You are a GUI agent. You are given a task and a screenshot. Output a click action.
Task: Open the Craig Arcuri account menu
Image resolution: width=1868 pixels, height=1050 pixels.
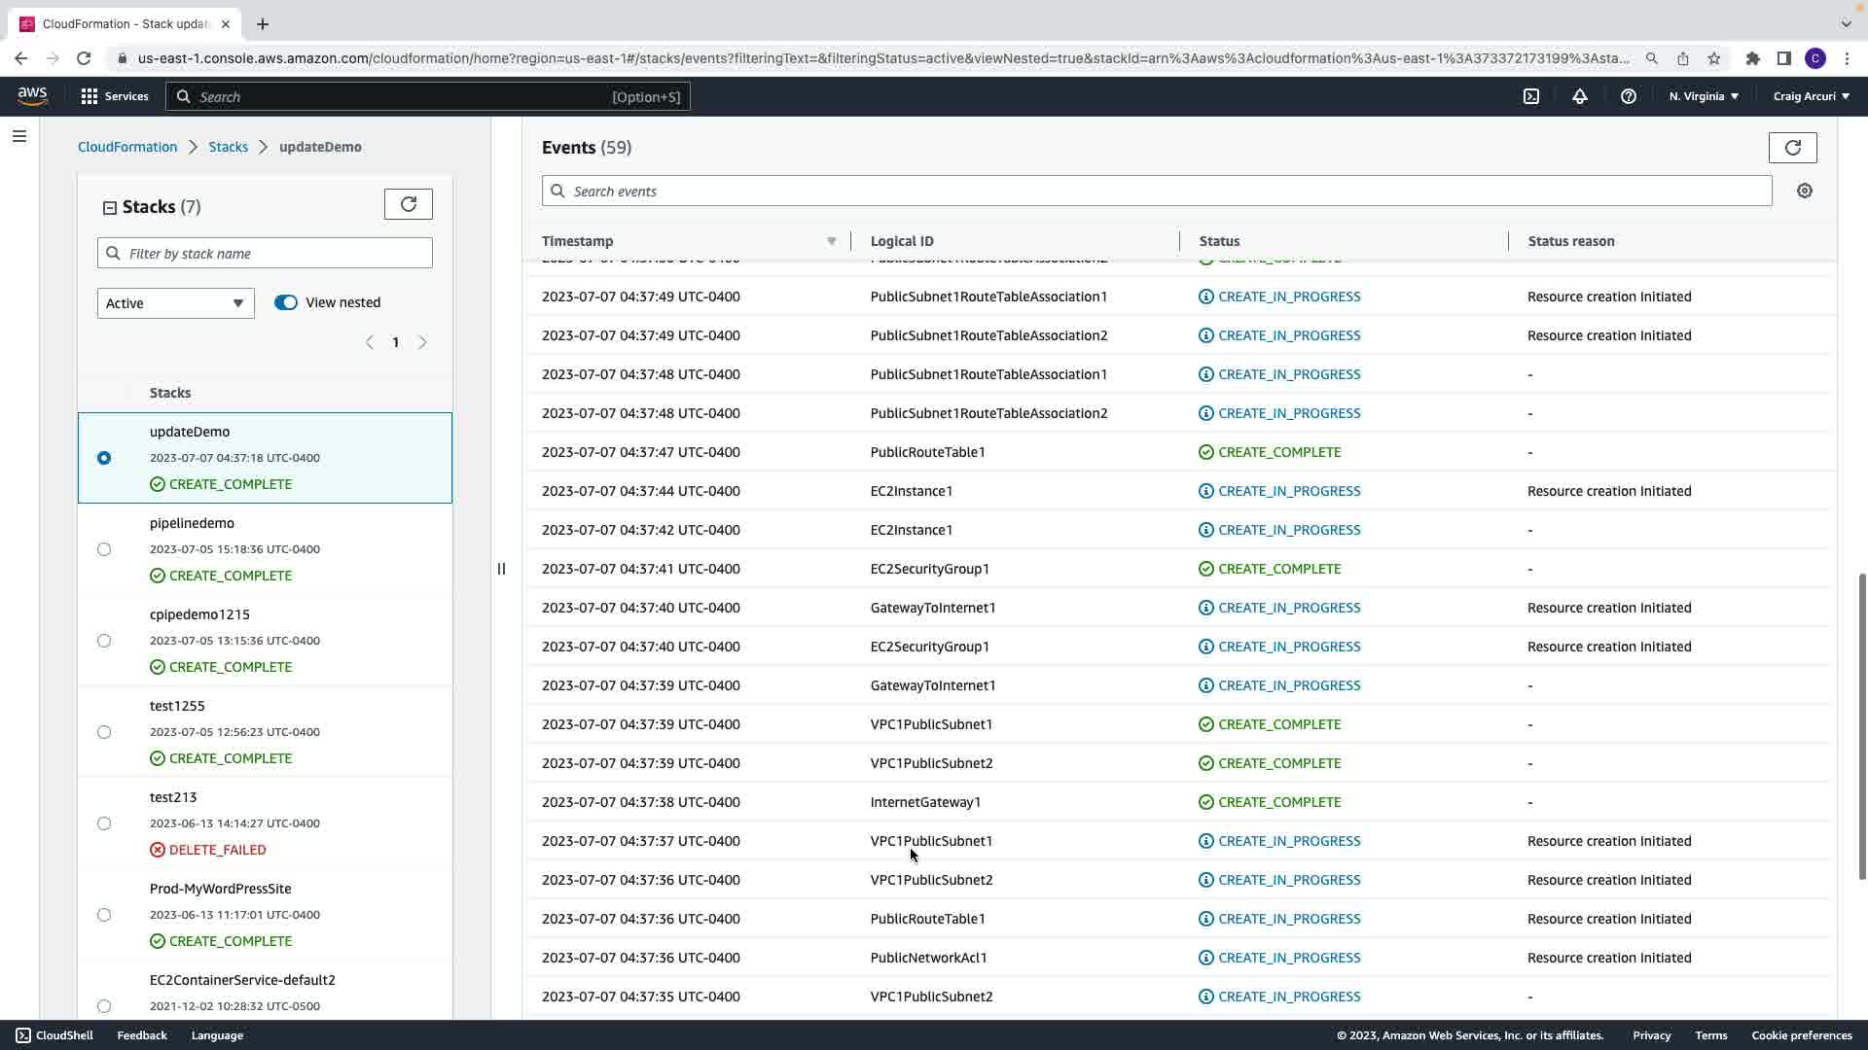pos(1811,96)
